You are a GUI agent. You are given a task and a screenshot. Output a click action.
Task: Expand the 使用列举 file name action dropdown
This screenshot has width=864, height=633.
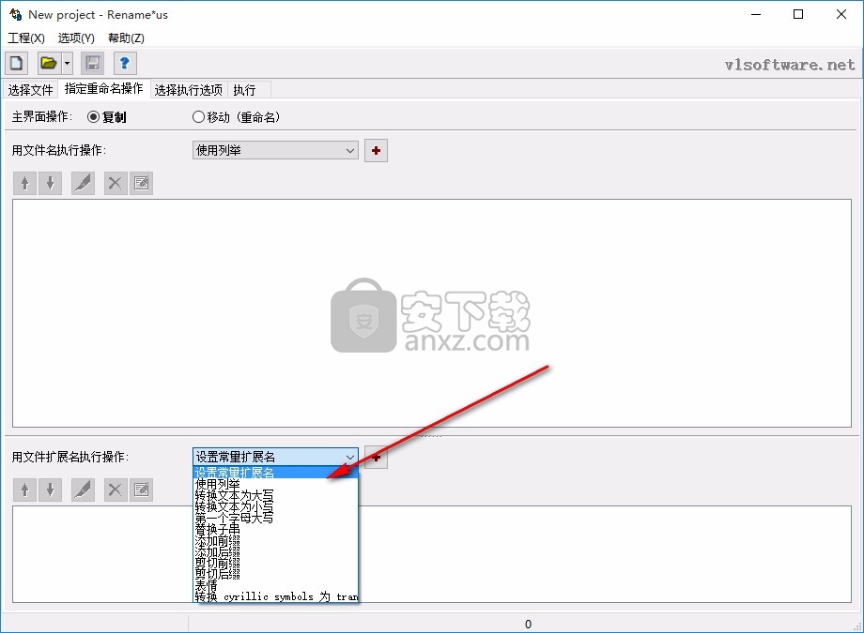275,150
